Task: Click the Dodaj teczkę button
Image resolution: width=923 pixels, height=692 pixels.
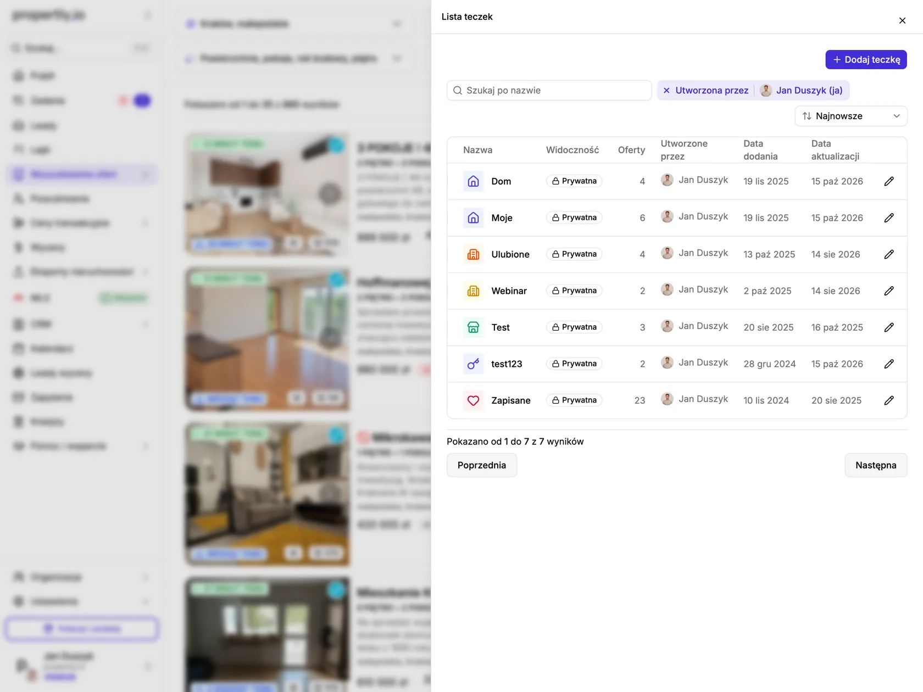Action: pos(866,59)
